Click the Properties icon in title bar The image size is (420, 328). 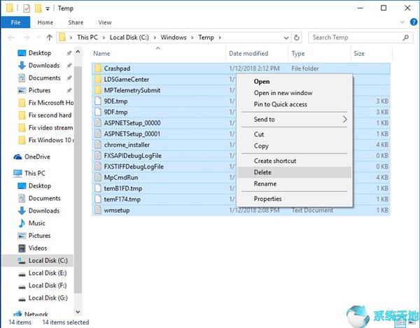[x=24, y=8]
